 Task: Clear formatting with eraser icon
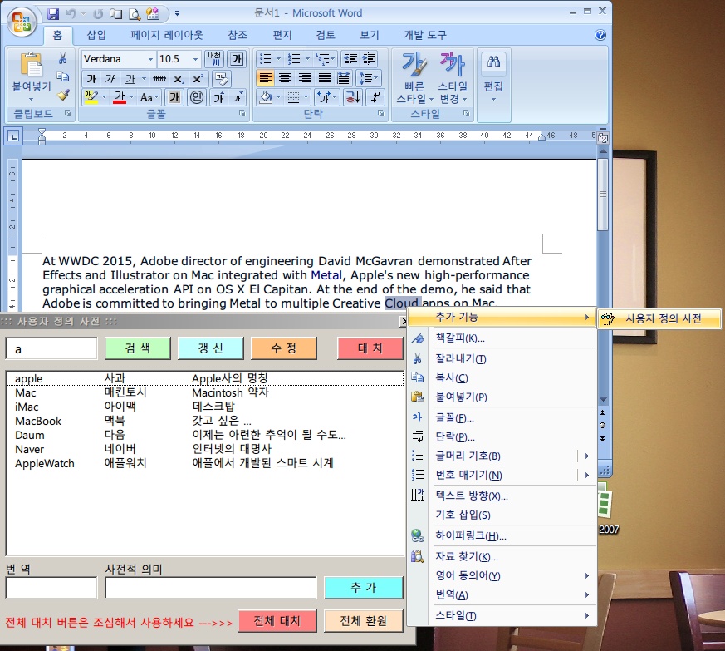222,79
